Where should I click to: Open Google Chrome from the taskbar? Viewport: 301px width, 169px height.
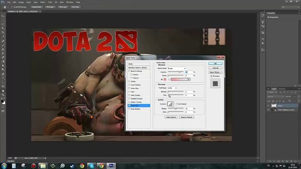pos(82,166)
